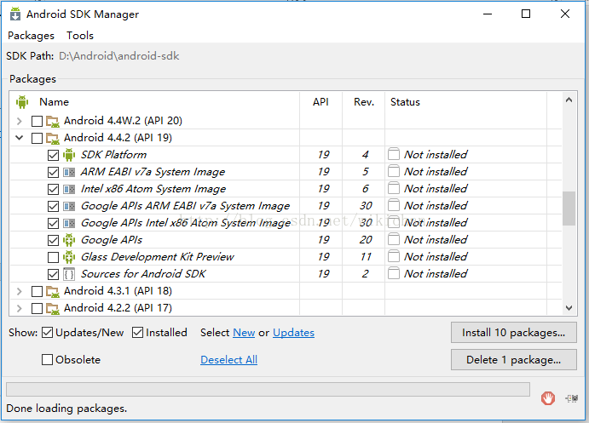Click Intel x86 Atom status icon
This screenshot has width=589, height=423.
(x=394, y=188)
